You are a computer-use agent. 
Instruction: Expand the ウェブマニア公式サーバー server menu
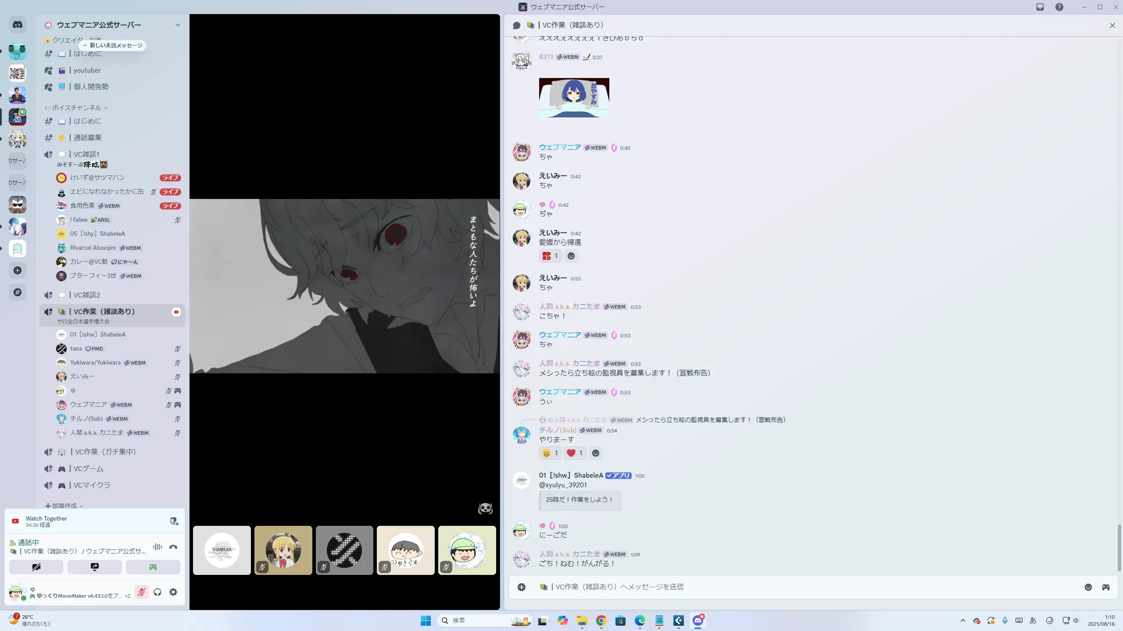coord(177,25)
